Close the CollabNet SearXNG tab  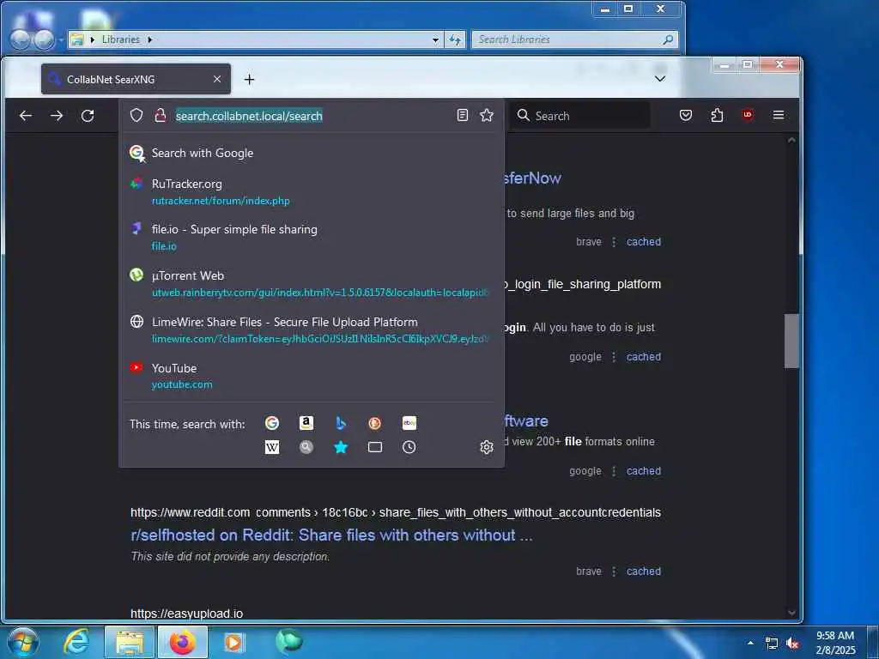click(217, 79)
